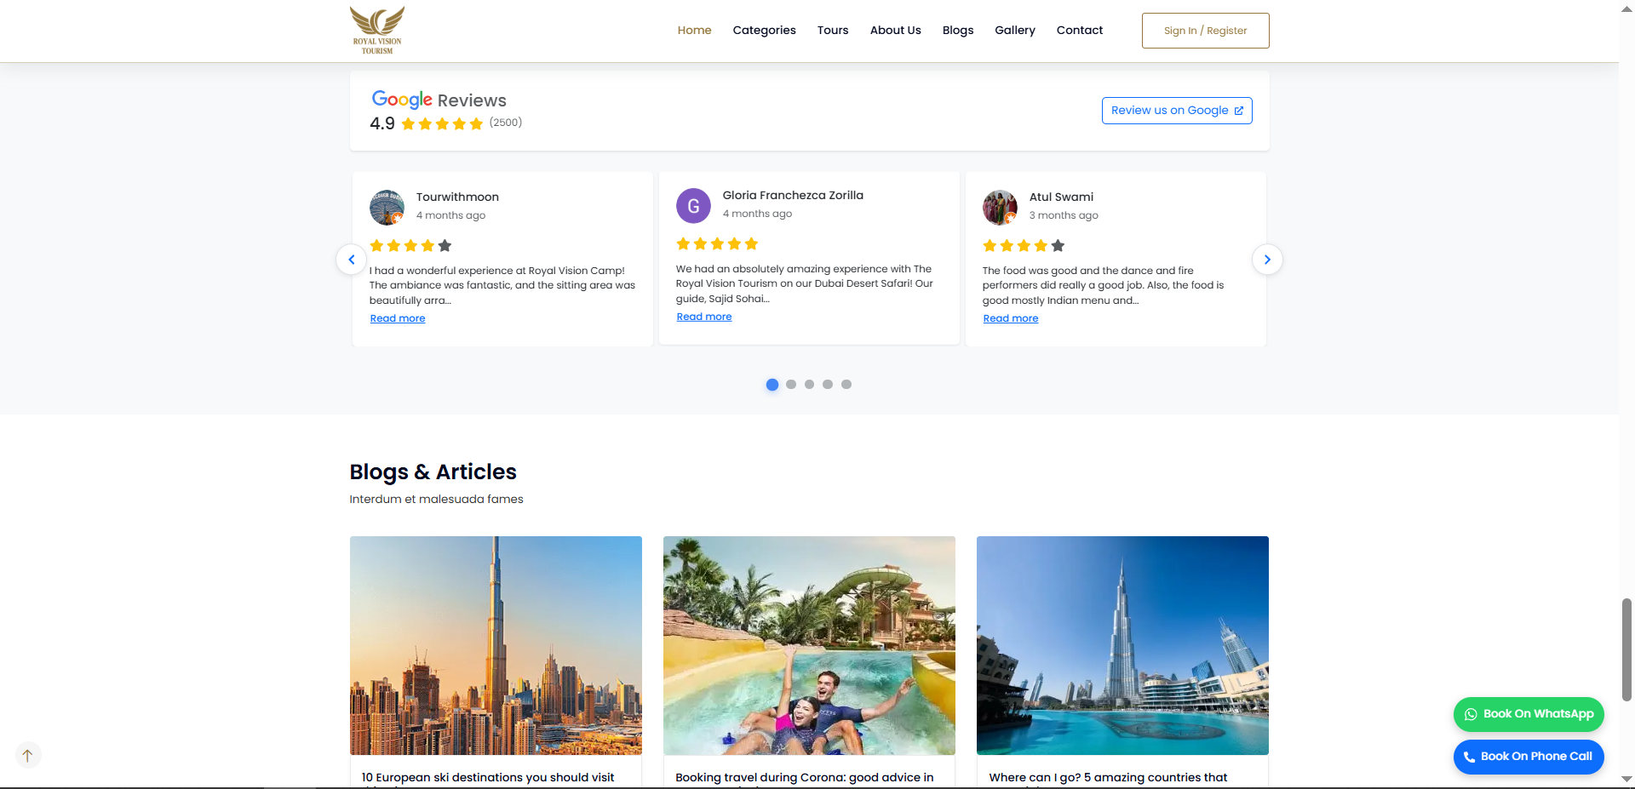Open the water park blog thumbnail

click(809, 645)
